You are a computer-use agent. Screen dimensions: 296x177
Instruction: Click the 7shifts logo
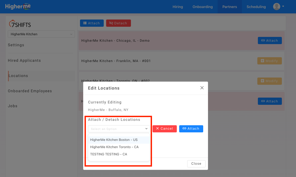(20, 24)
